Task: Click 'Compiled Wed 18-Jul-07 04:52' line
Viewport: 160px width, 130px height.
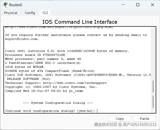Action: 44,91
